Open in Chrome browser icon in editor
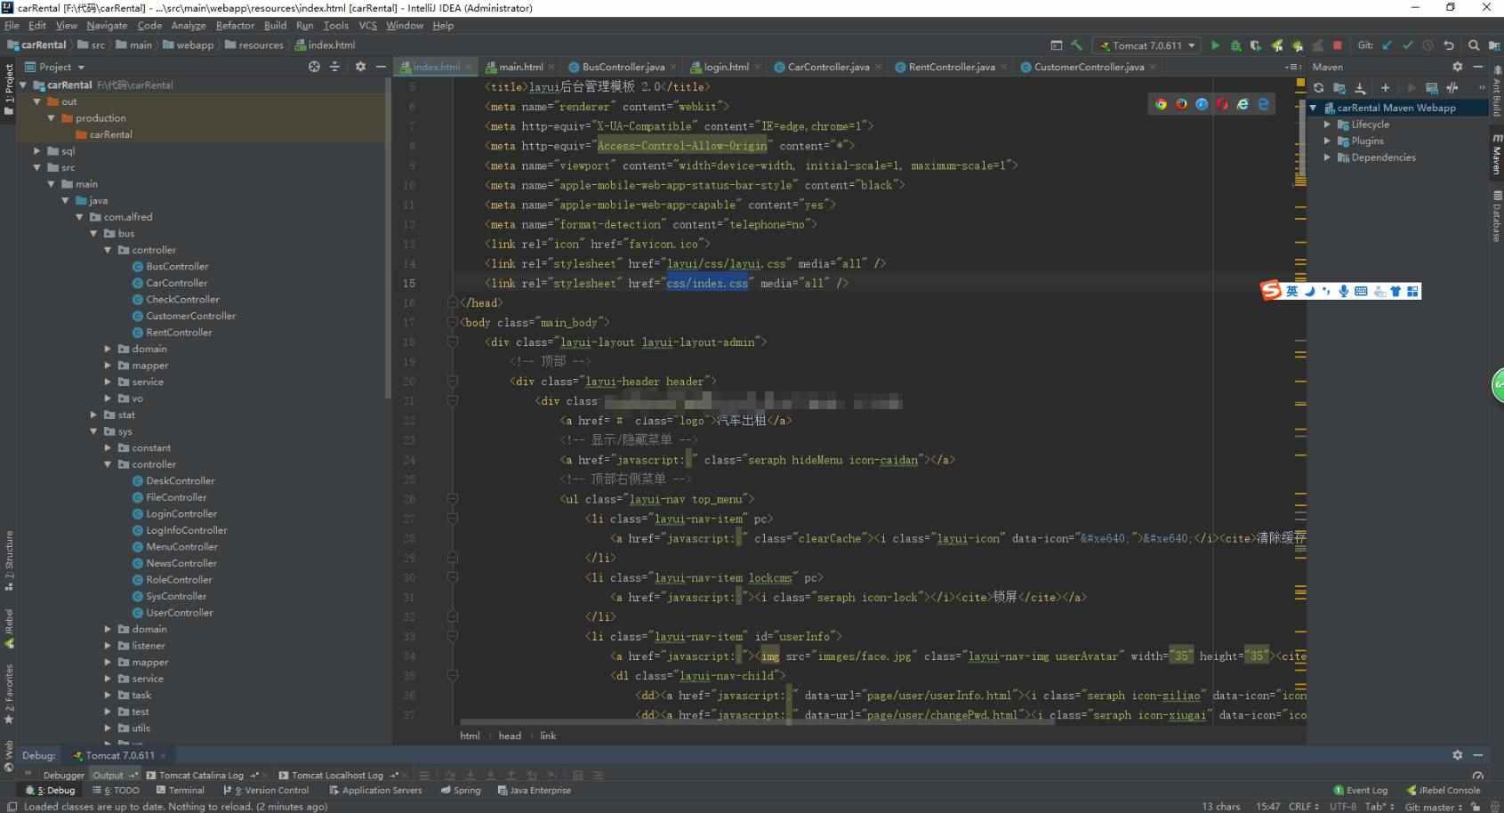This screenshot has width=1504, height=813. click(1161, 104)
